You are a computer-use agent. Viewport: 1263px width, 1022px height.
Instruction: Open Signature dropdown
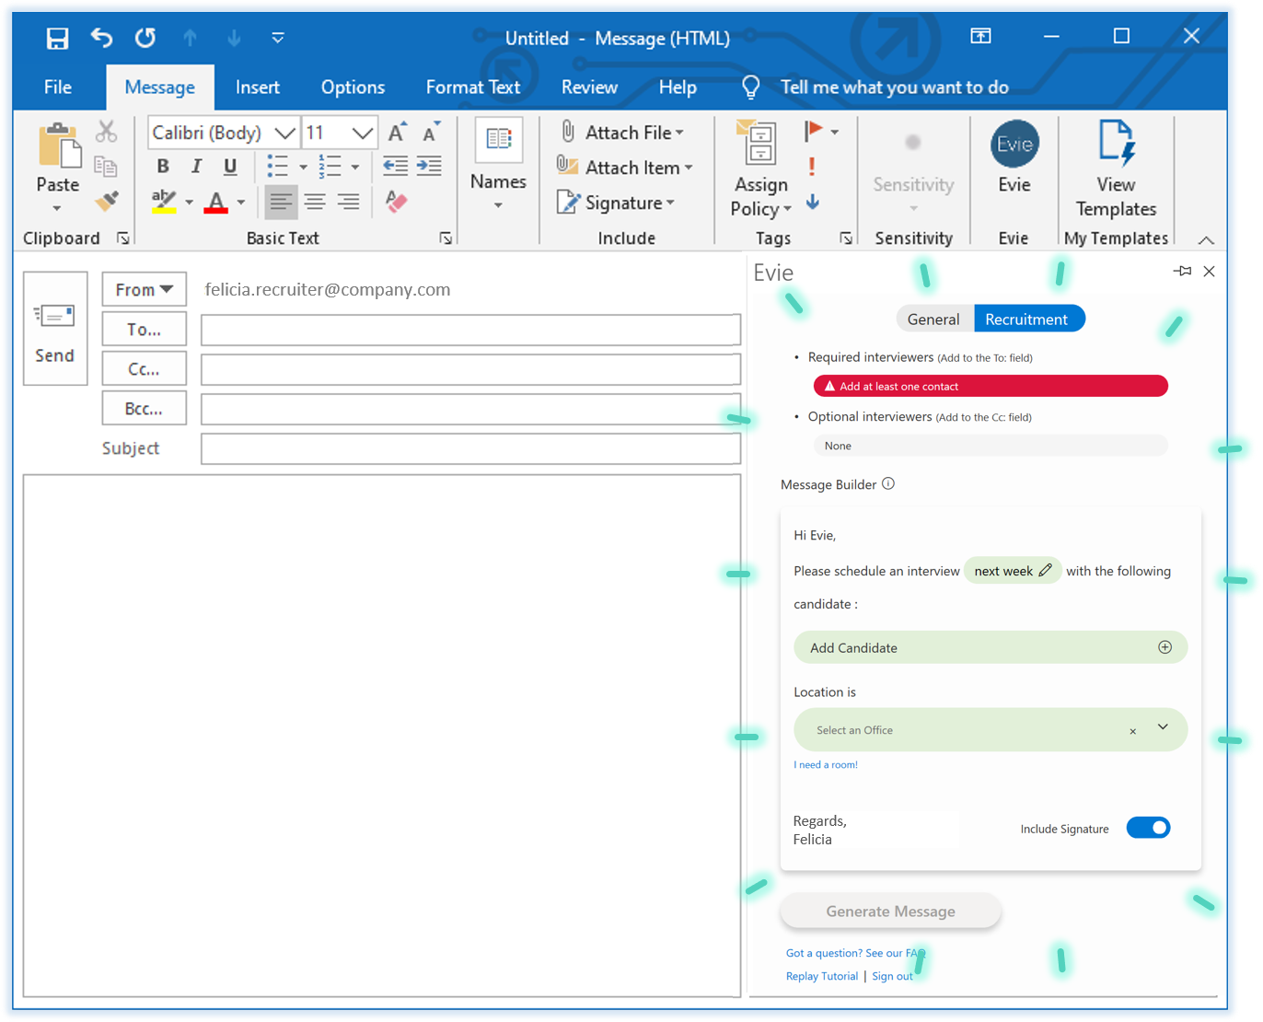point(616,203)
